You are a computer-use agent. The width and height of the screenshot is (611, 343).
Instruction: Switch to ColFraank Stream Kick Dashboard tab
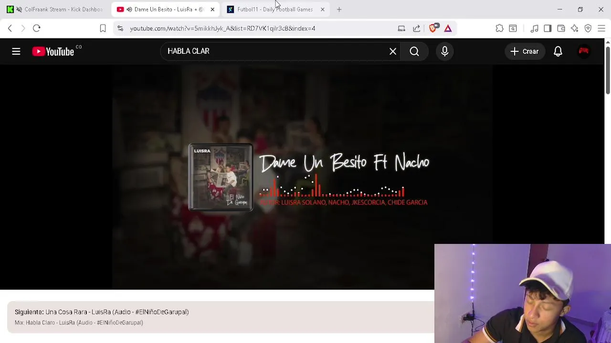(x=55, y=10)
